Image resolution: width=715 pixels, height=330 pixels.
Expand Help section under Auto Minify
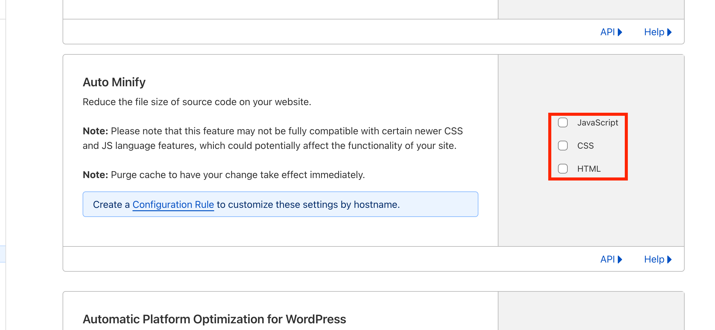(x=658, y=259)
